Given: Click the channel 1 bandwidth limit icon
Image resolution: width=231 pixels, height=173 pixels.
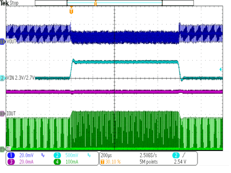Looking at the screenshot, I should (43, 155).
